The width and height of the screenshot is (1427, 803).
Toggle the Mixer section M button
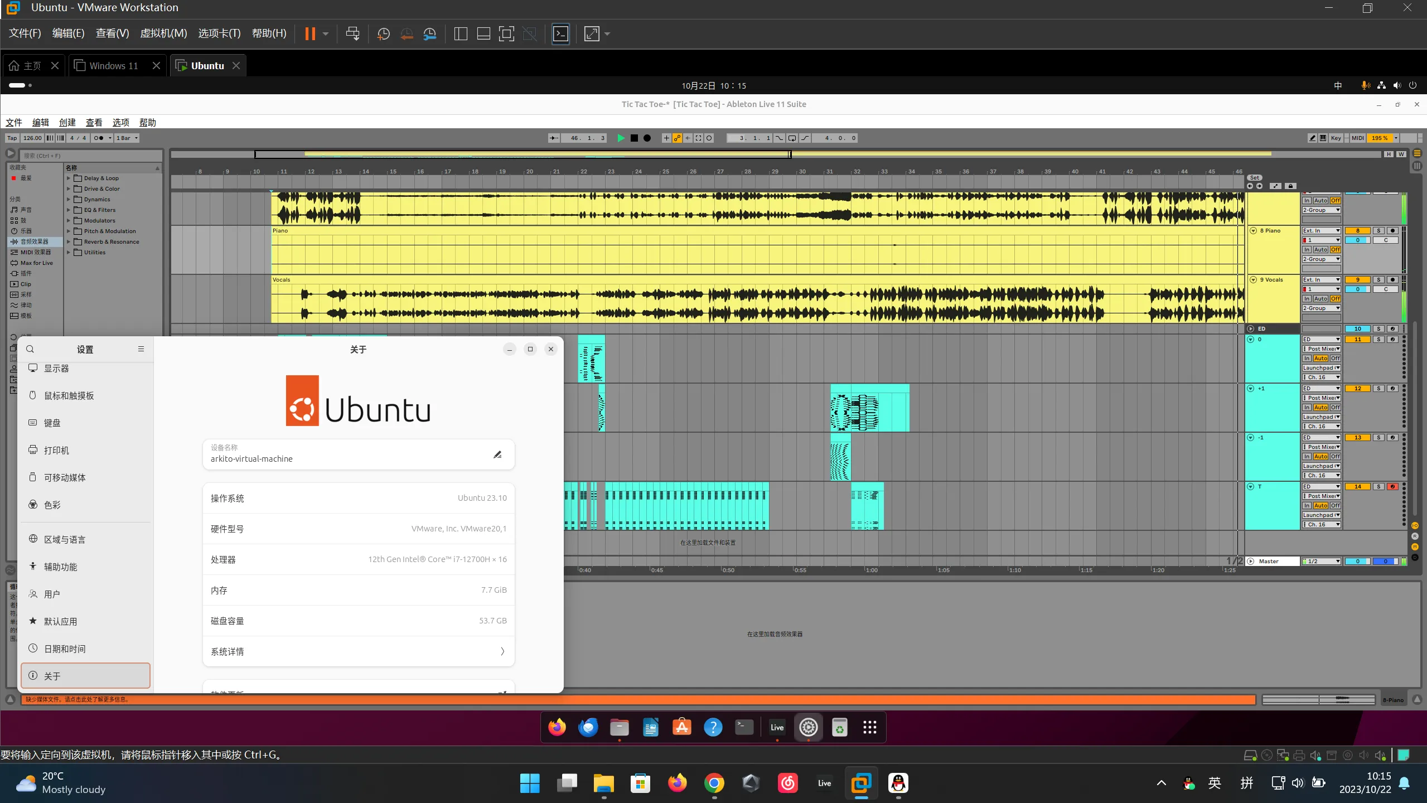click(x=1415, y=547)
